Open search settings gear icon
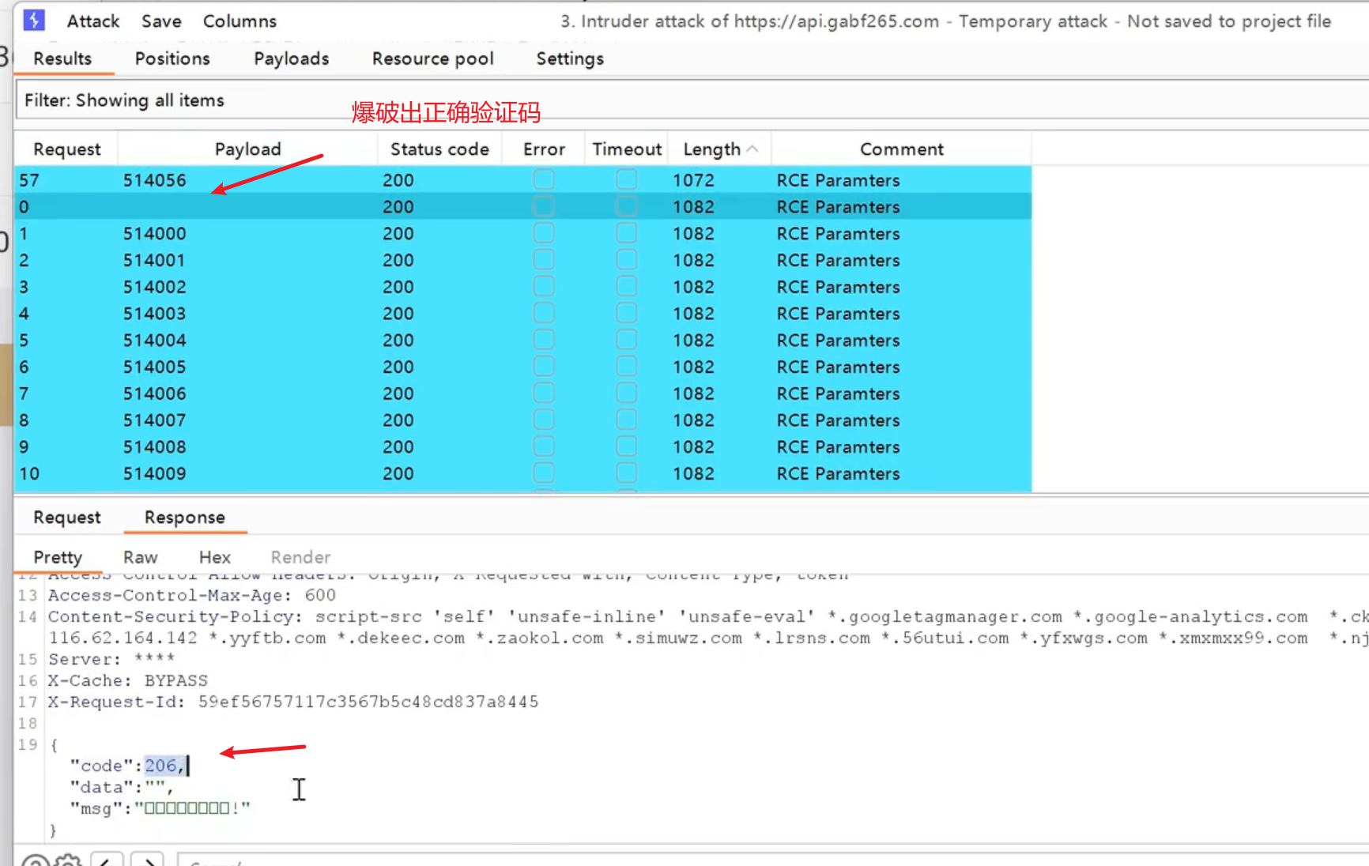 coord(69,861)
